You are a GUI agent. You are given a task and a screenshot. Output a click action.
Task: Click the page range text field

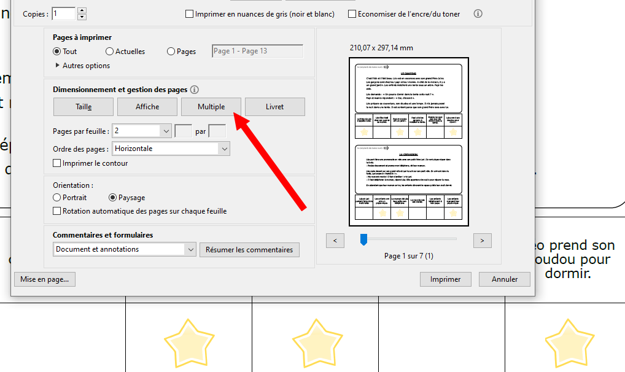coord(257,52)
